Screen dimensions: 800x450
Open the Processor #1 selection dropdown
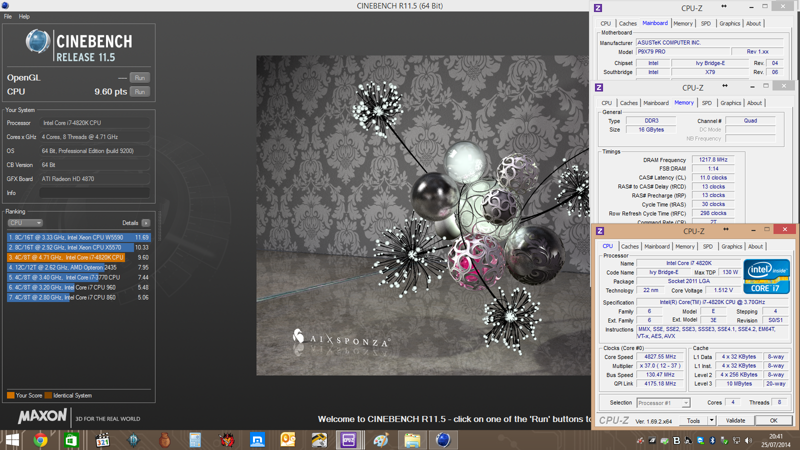pyautogui.click(x=663, y=403)
